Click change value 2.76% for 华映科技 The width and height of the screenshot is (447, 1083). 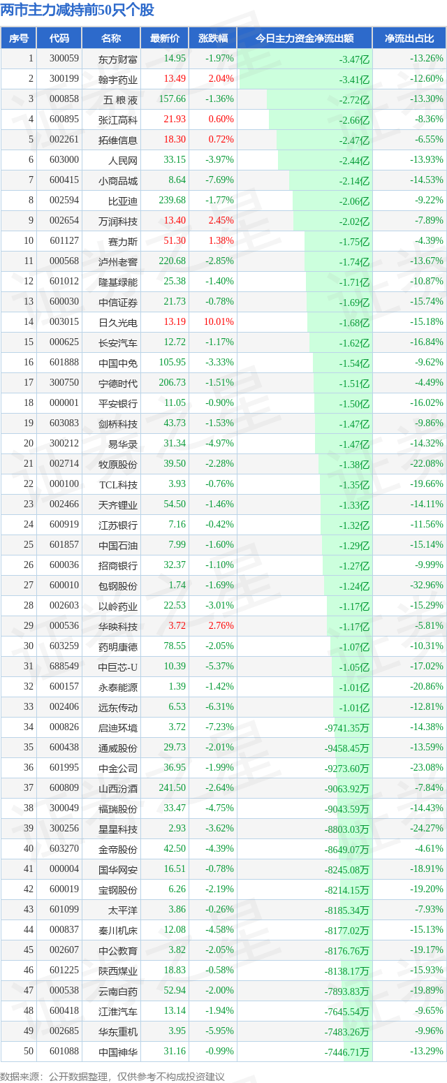click(222, 626)
